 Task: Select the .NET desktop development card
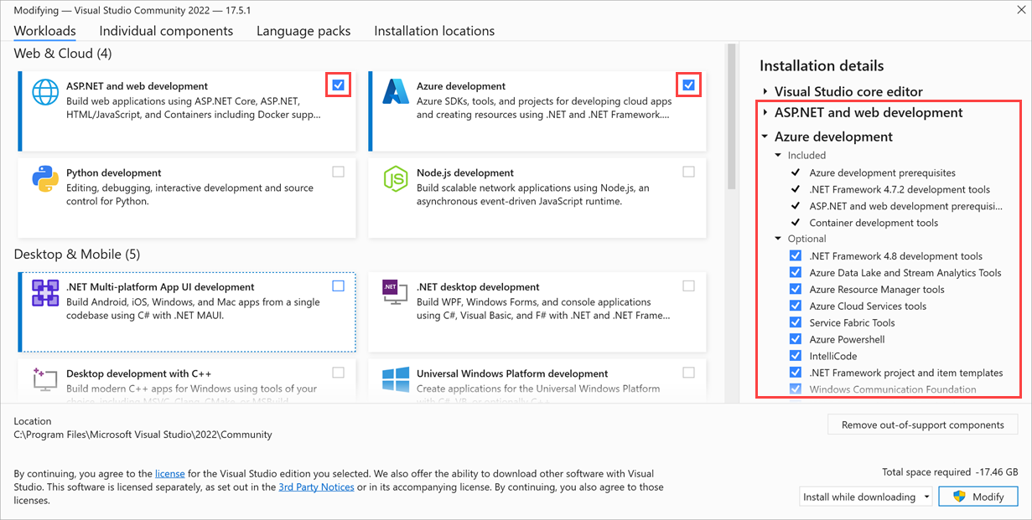coord(537,311)
